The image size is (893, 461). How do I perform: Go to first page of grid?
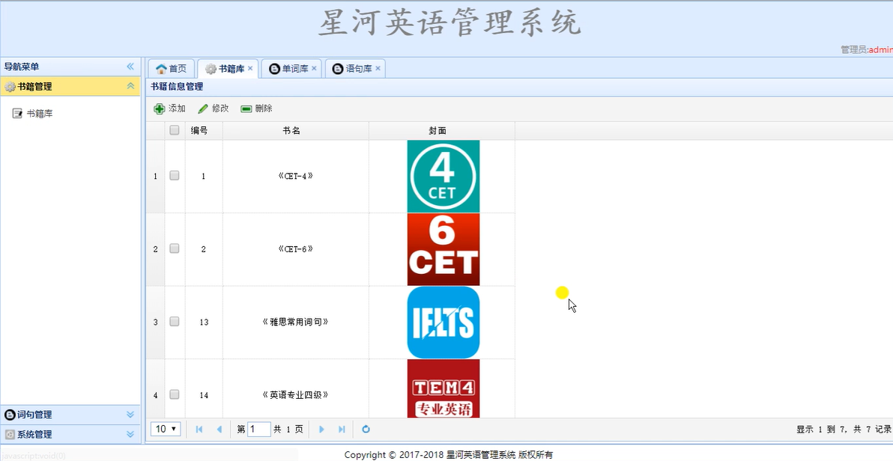pos(199,429)
